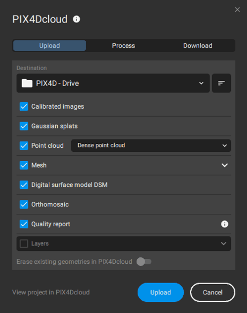Expand the Mesh options chevron
This screenshot has height=313, width=247.
coord(224,165)
